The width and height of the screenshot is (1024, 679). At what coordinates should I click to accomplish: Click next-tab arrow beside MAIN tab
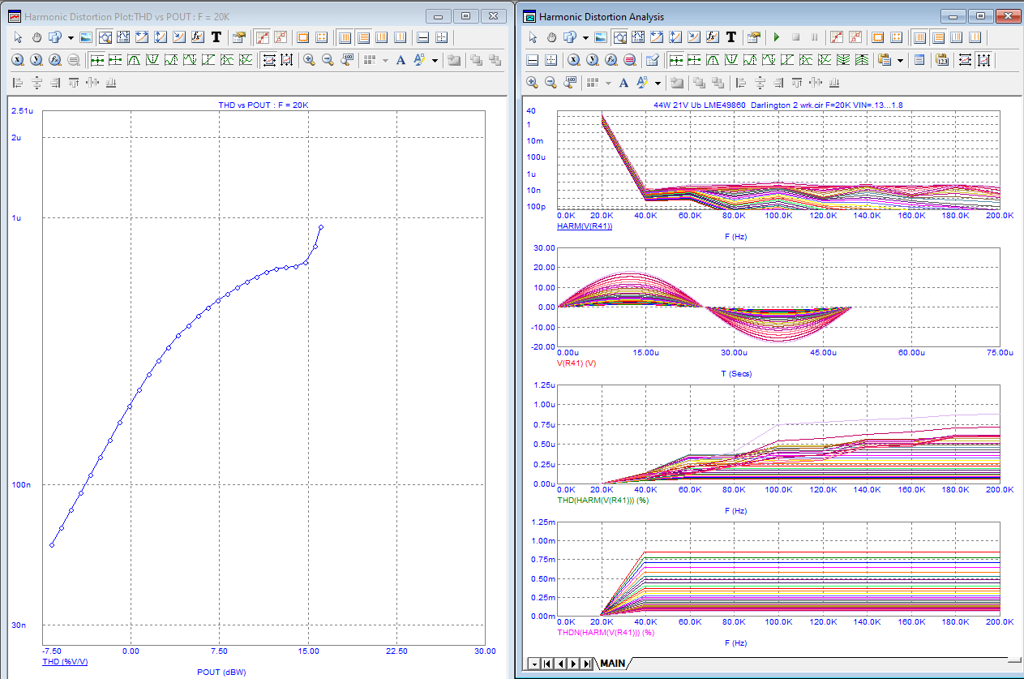575,664
